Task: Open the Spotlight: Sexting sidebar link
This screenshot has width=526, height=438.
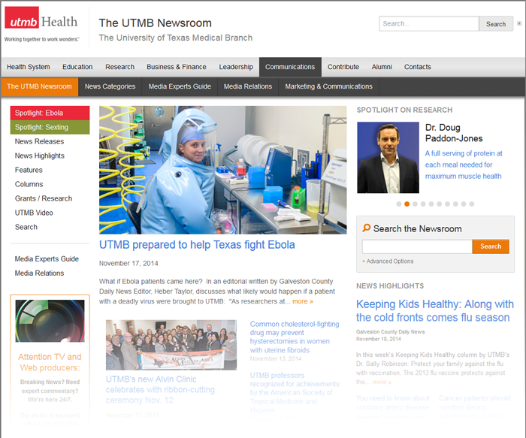Action: click(50, 127)
